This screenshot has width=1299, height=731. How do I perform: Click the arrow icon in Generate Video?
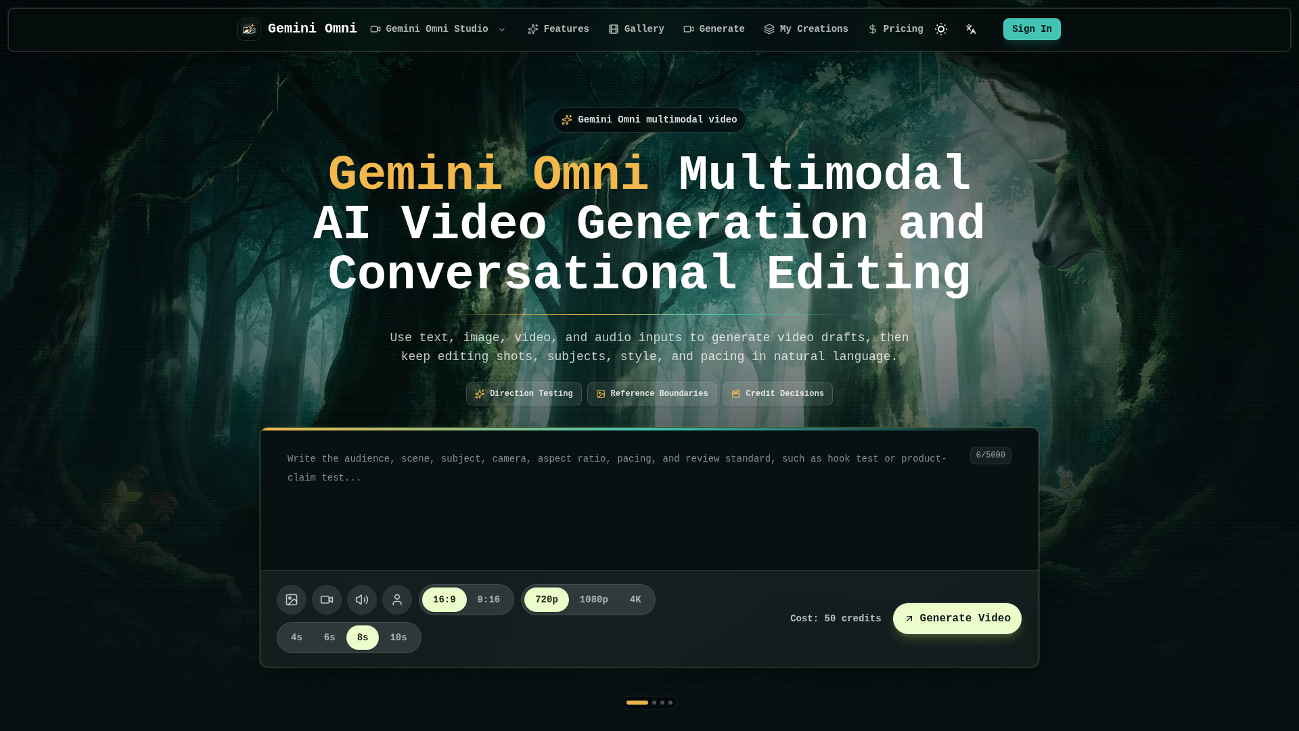coord(909,619)
